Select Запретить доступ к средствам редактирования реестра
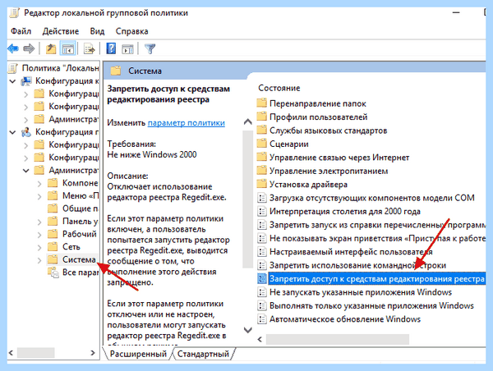This screenshot has width=493, height=371. (376, 279)
